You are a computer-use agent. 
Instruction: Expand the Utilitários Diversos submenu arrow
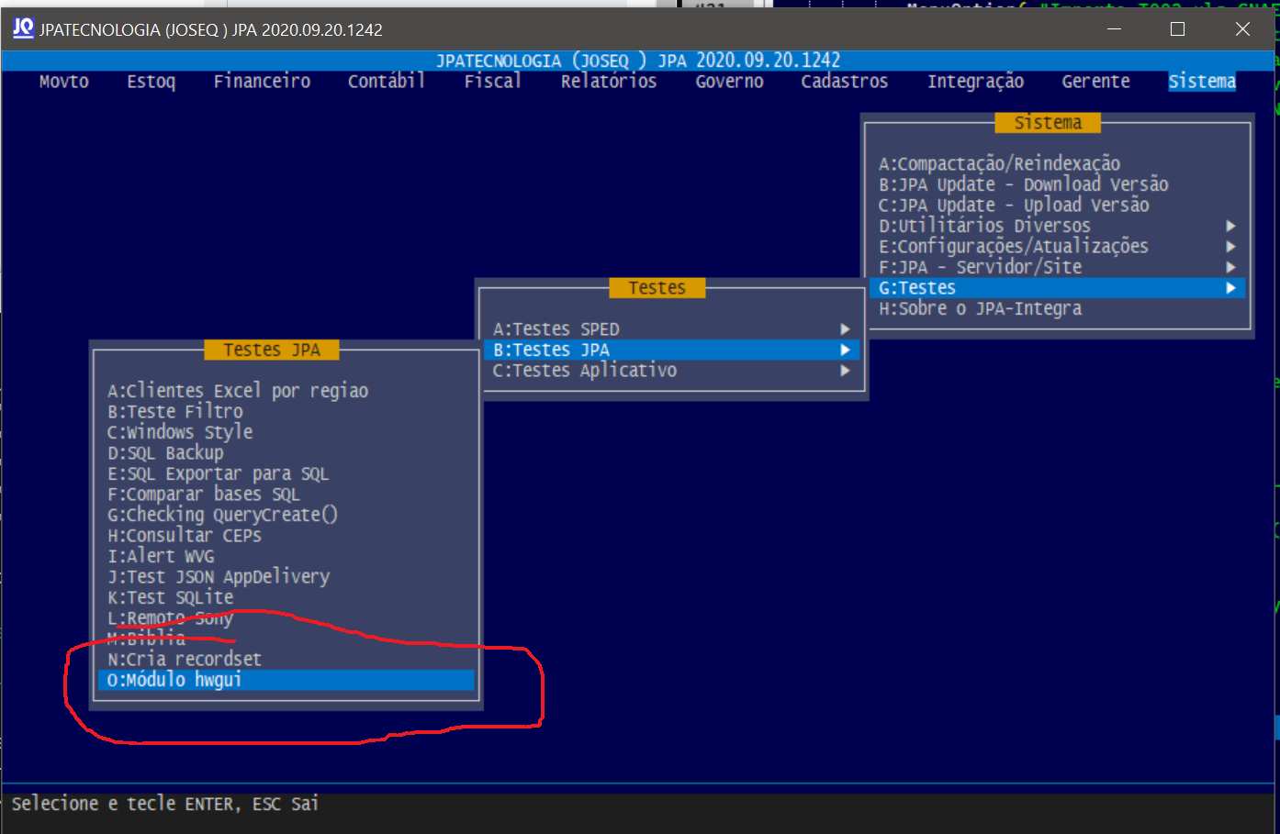(1230, 226)
